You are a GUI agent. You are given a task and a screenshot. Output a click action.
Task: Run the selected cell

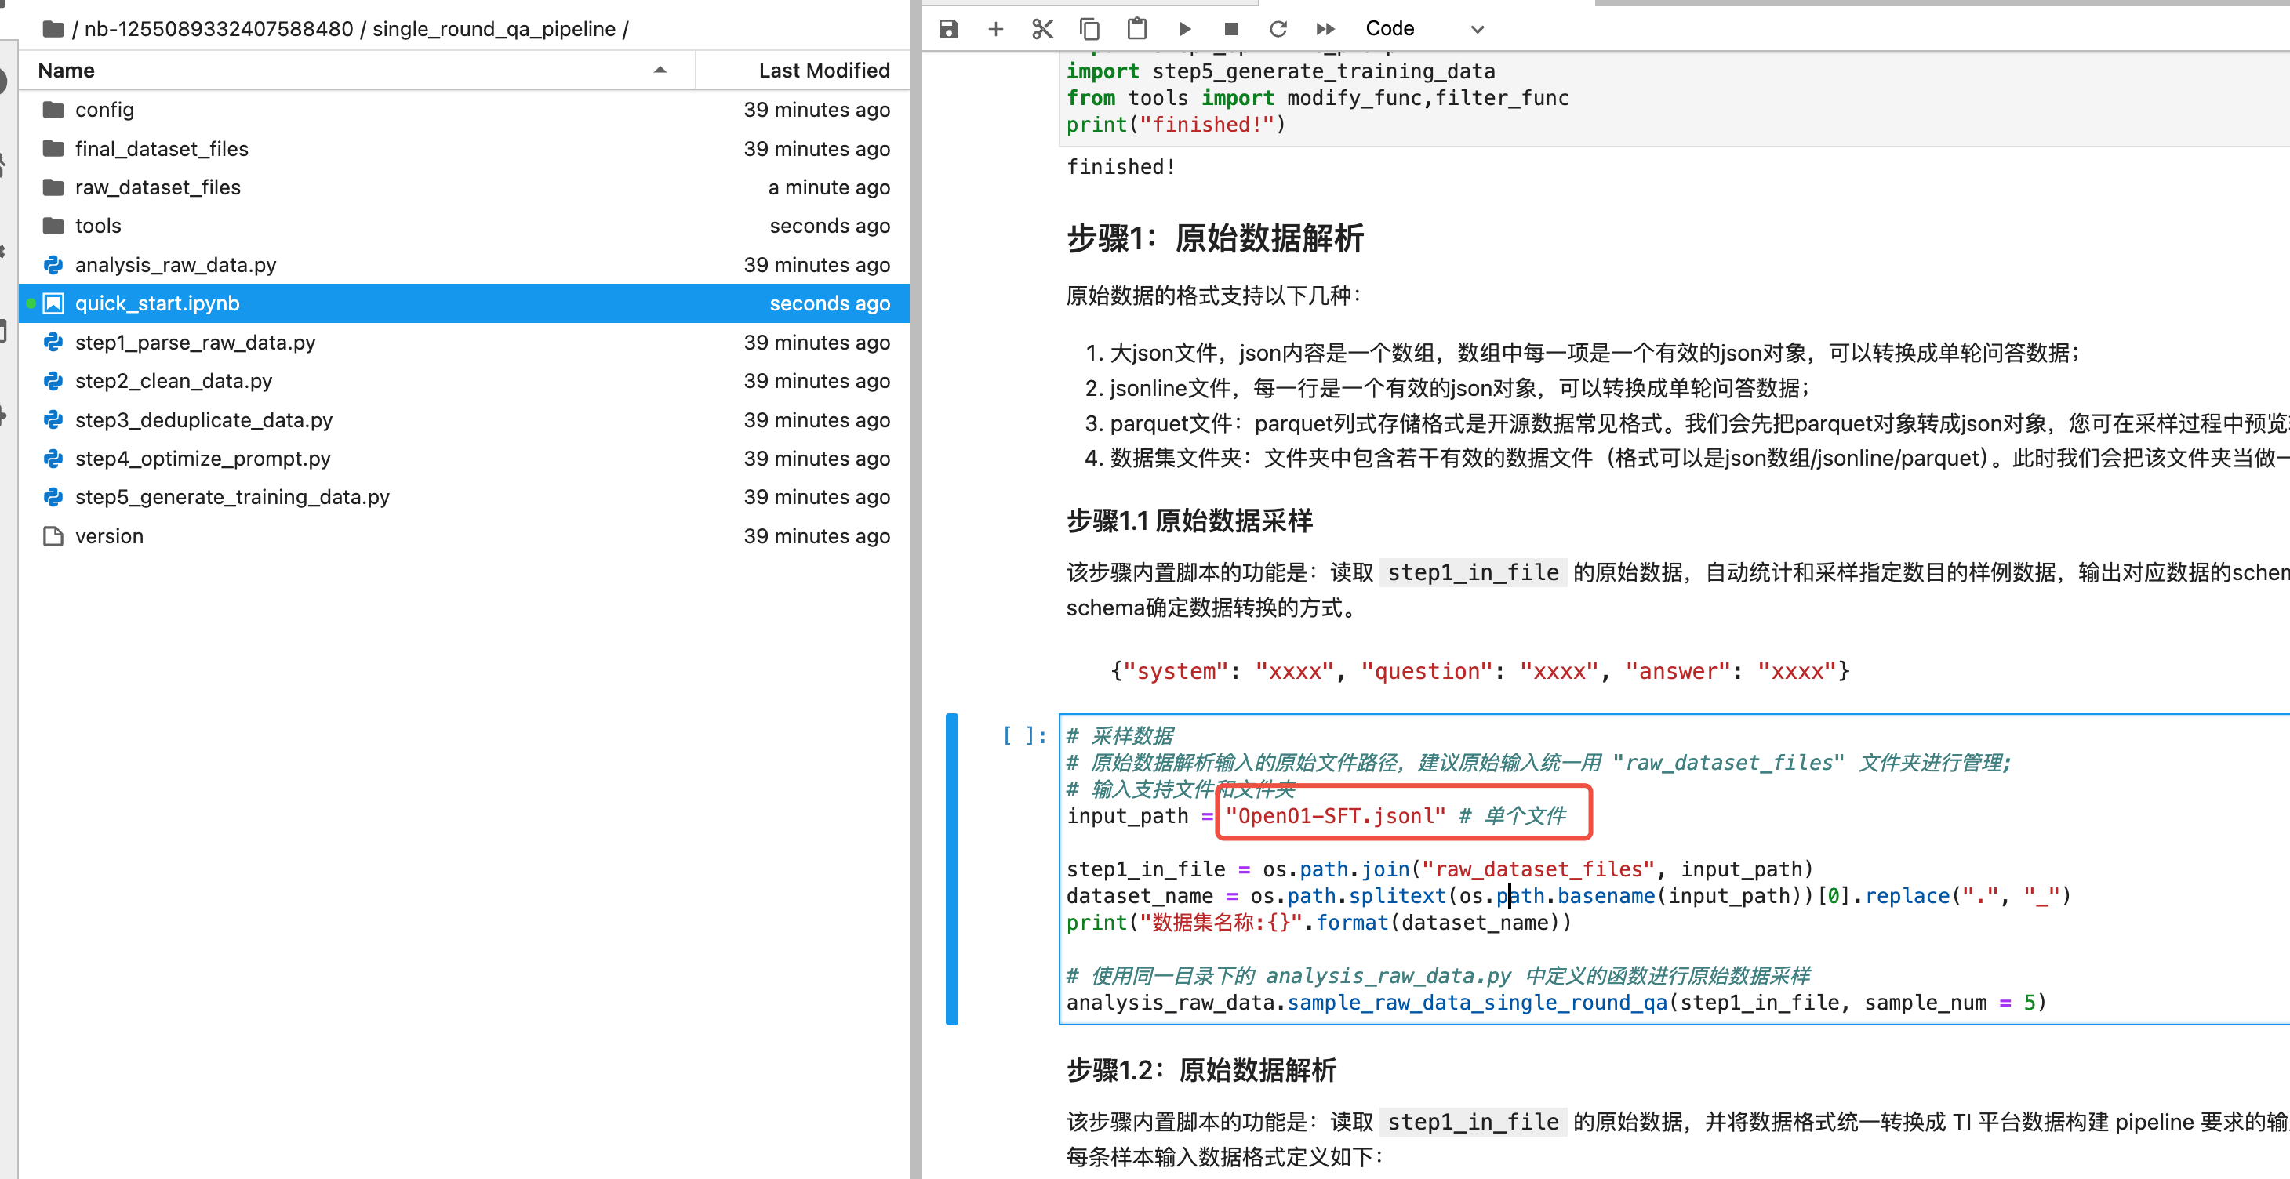[1184, 29]
